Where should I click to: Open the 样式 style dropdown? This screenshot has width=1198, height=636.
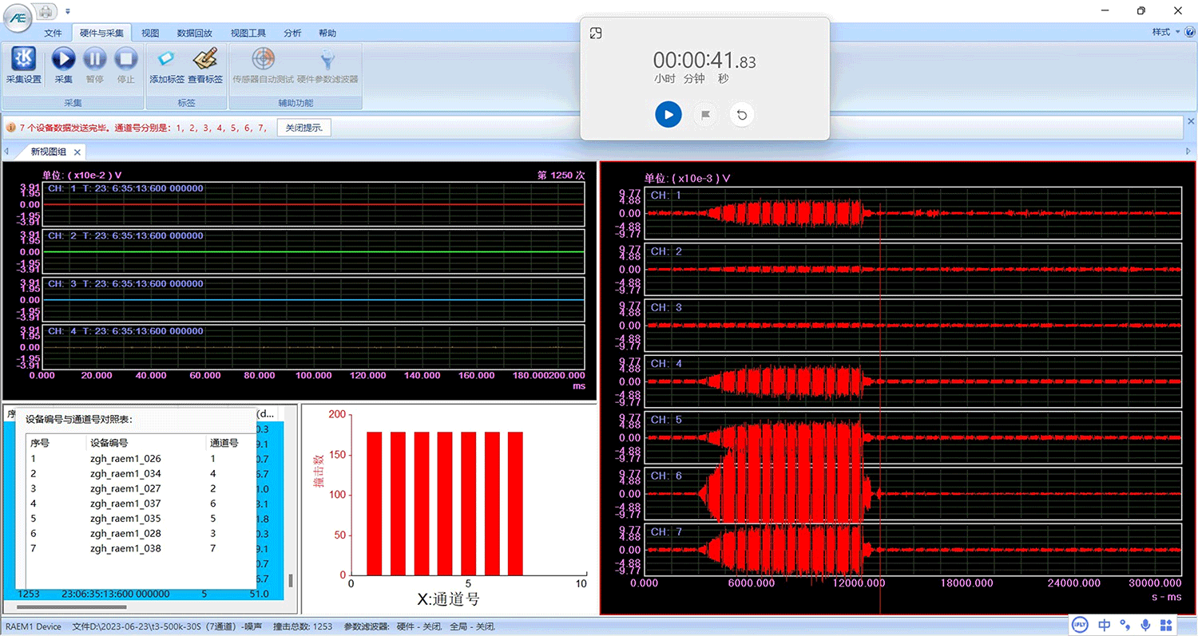pos(1166,32)
